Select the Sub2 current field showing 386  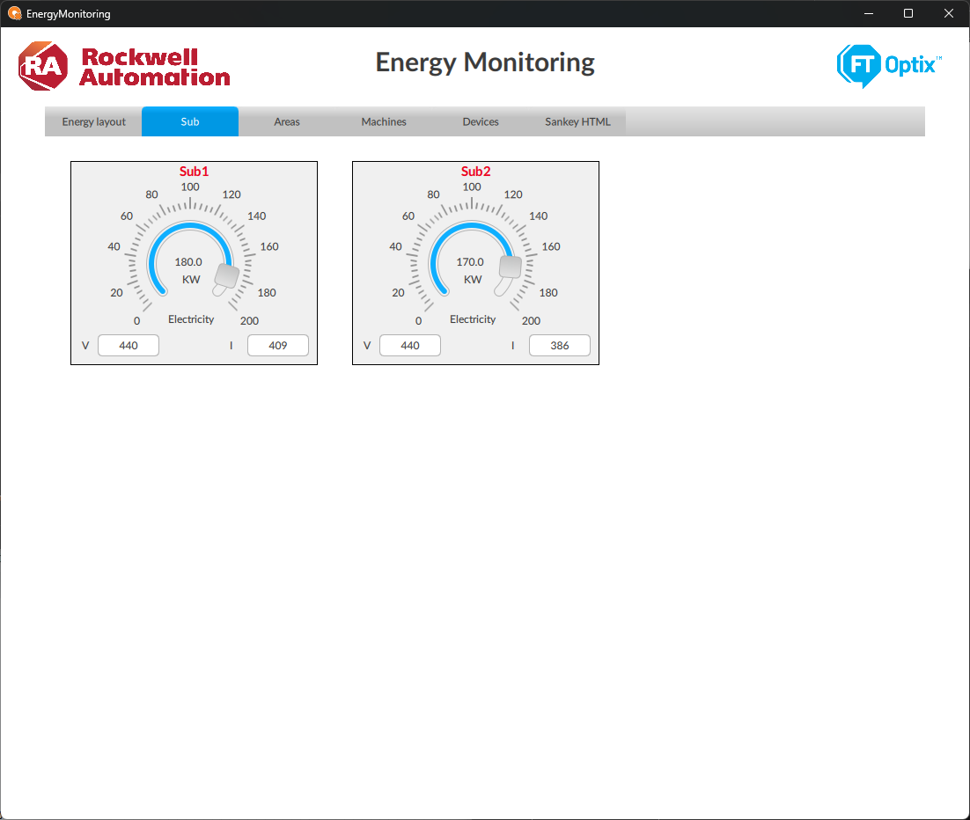[560, 346]
